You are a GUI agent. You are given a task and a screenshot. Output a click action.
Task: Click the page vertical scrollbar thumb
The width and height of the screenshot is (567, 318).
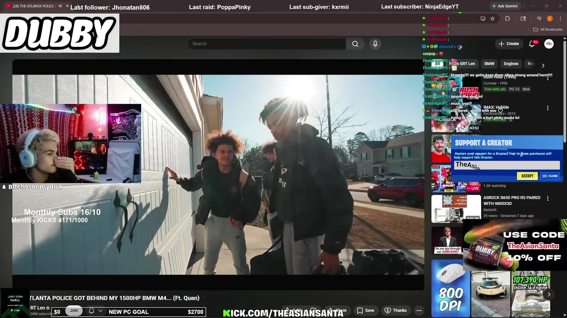pyautogui.click(x=564, y=91)
